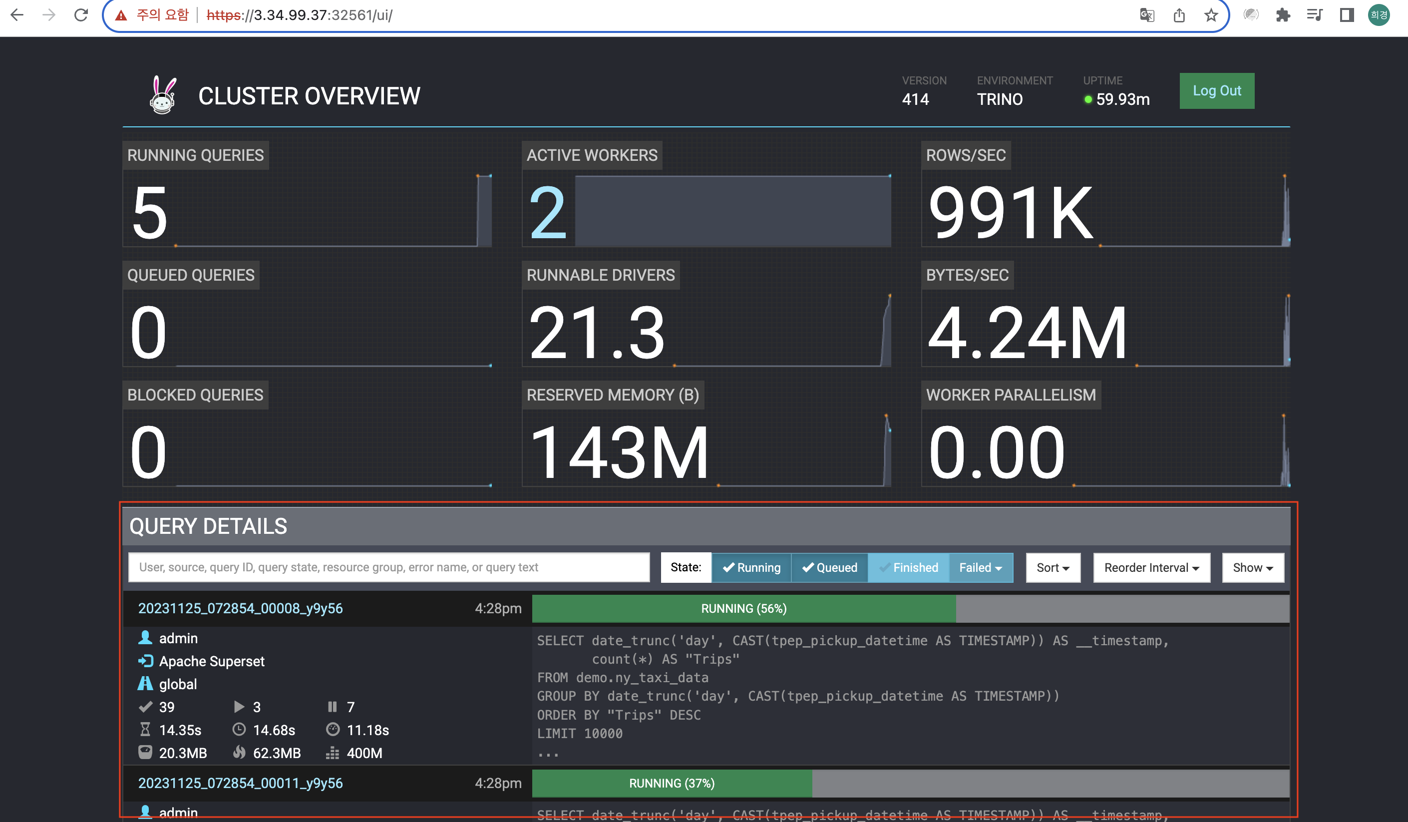
Task: Click the admin user icon in first query
Action: (x=145, y=638)
